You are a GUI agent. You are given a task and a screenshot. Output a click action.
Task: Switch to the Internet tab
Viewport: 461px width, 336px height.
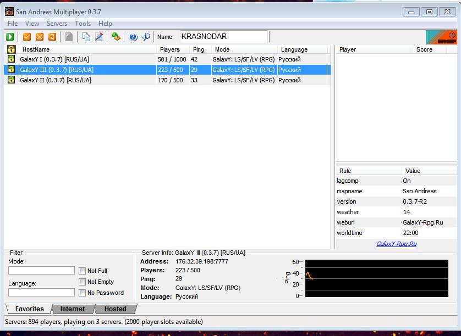click(x=72, y=309)
